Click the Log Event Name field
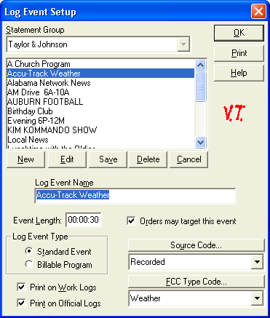This screenshot has height=318, width=270. click(135, 196)
